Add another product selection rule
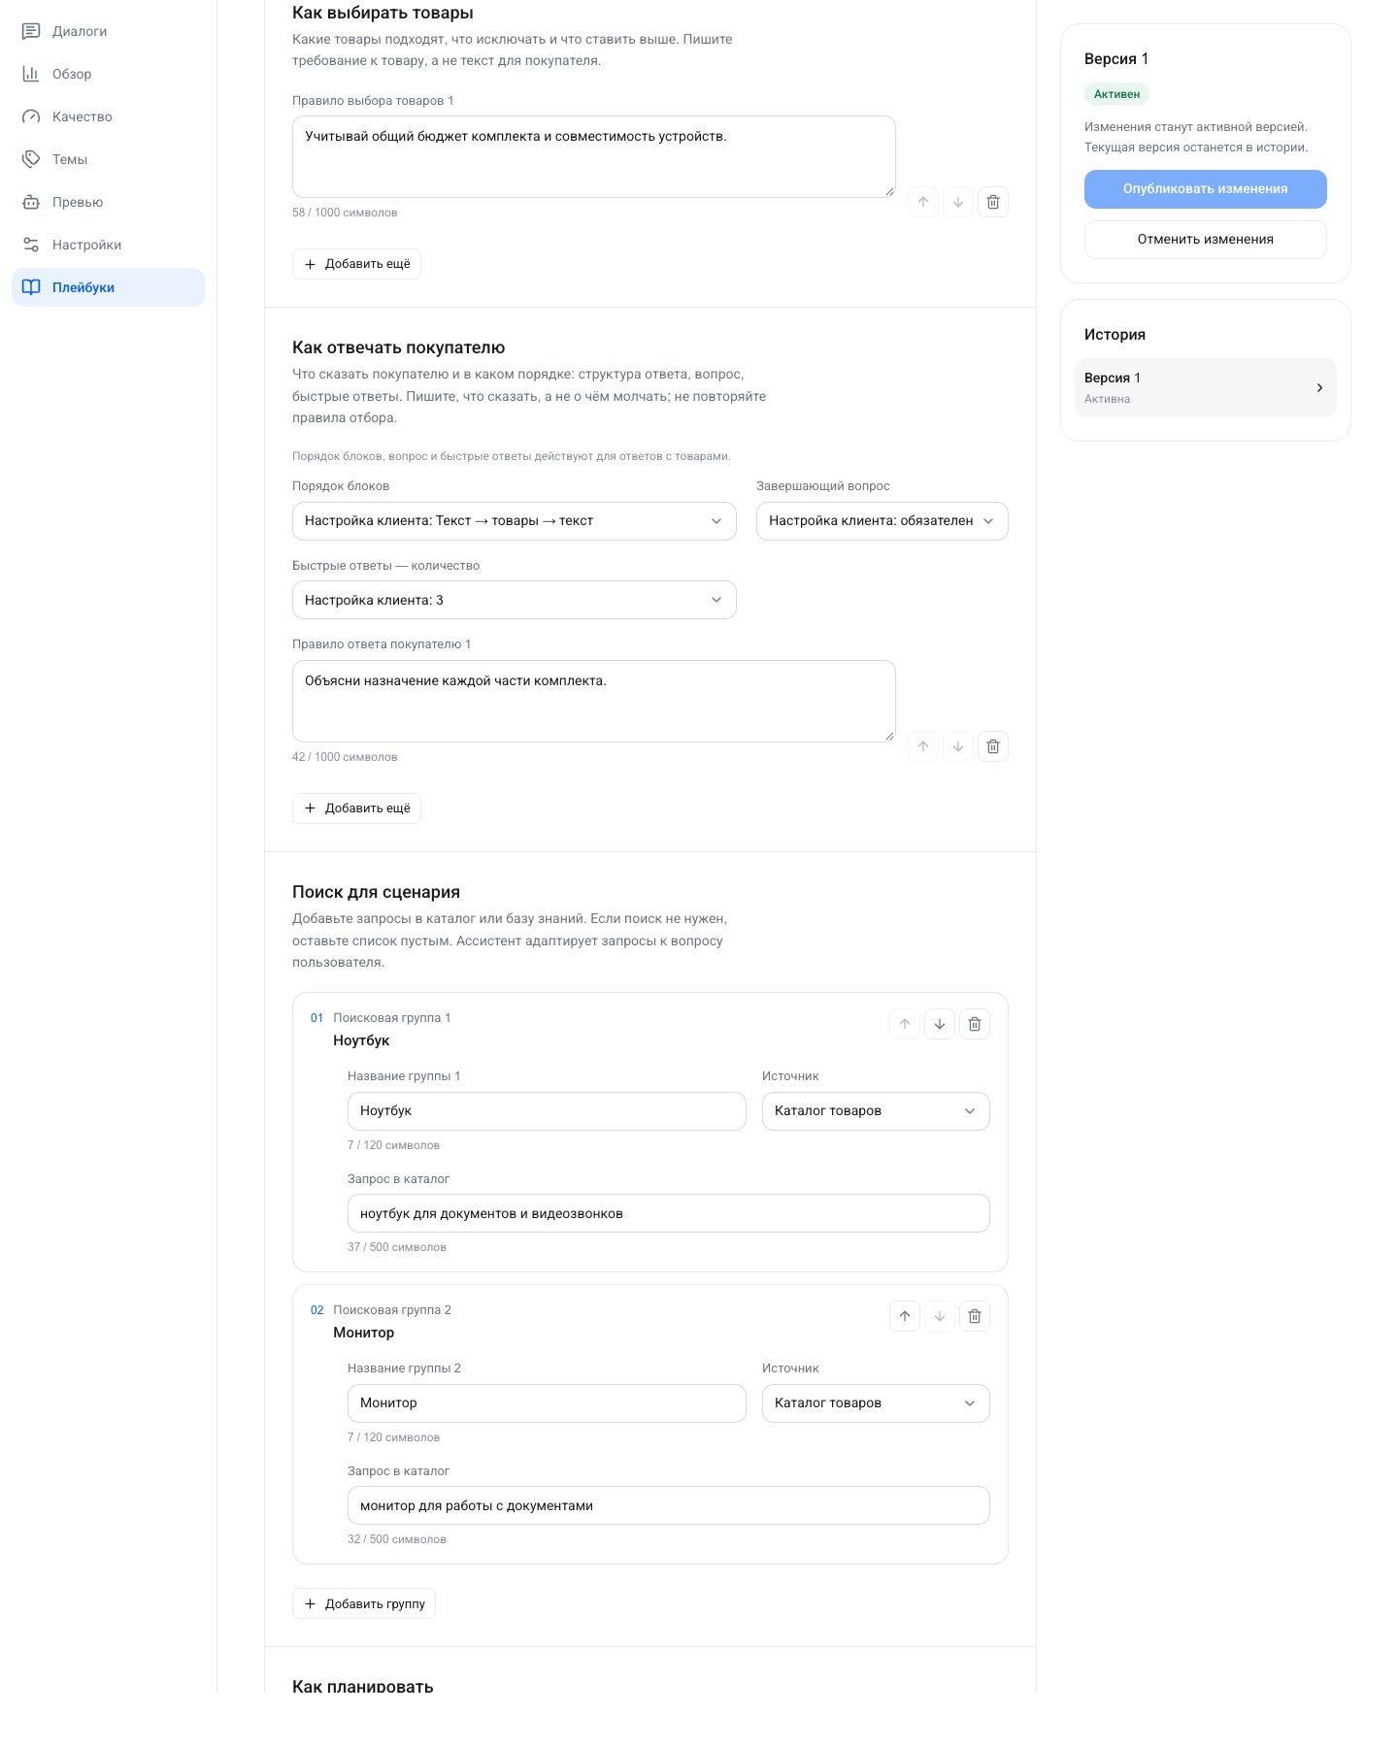The image size is (1398, 1747). pos(356,264)
